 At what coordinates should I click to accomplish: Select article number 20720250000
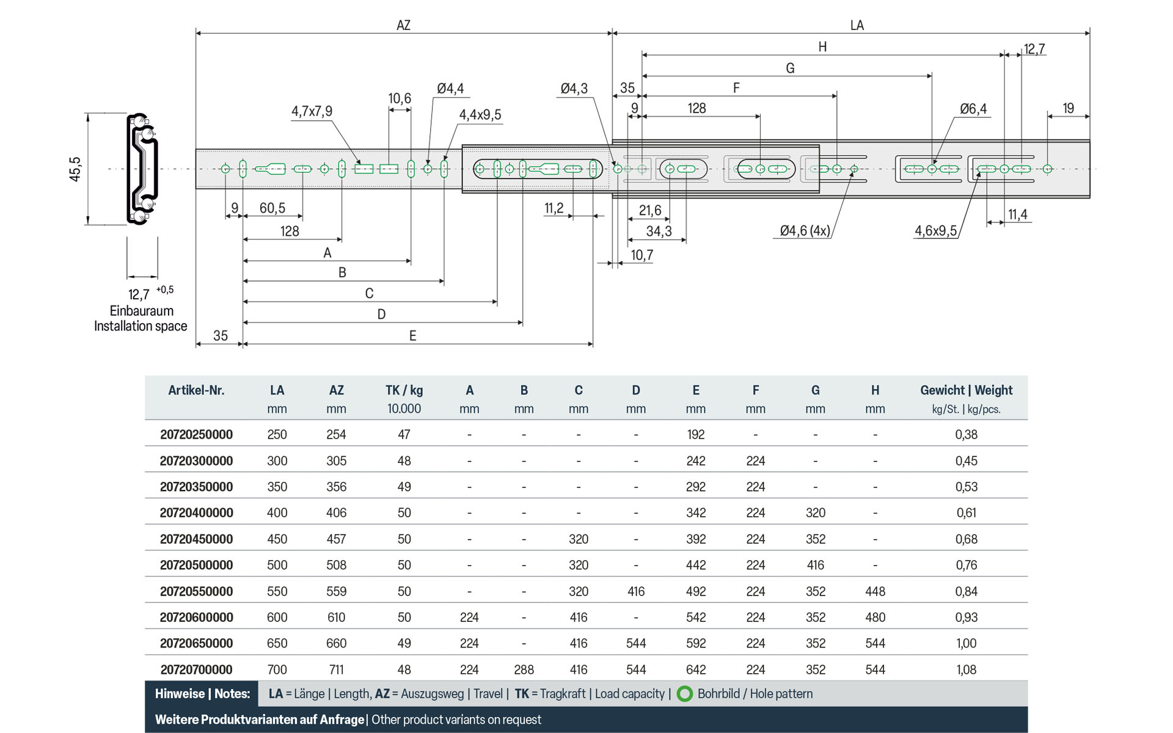[x=196, y=434]
